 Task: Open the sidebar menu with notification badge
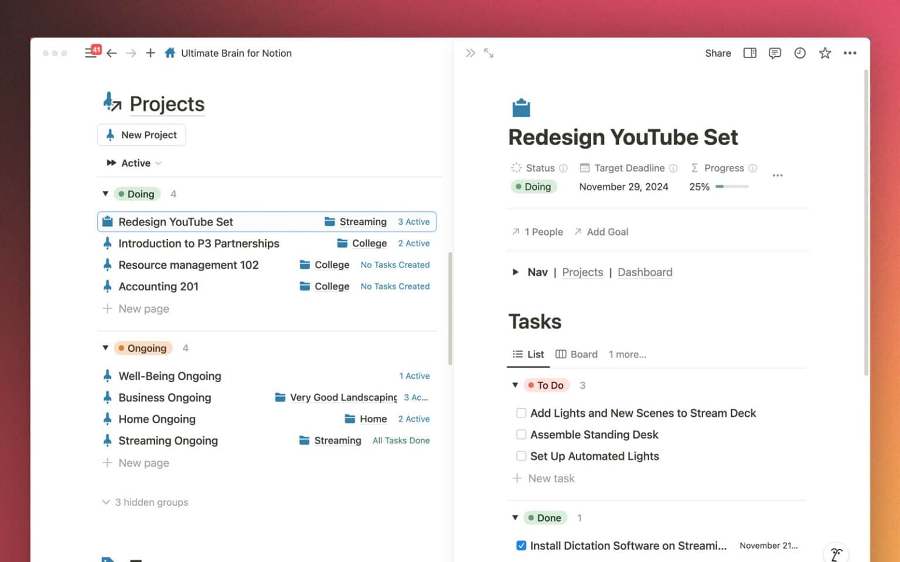coord(91,53)
